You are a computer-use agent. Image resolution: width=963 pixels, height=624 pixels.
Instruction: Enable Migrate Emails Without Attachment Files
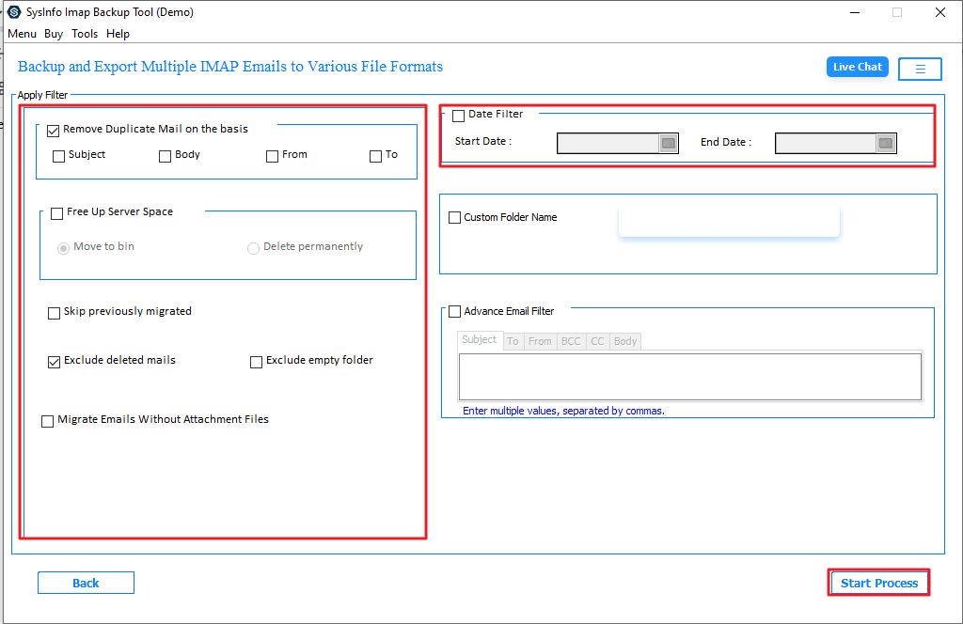[x=48, y=422]
